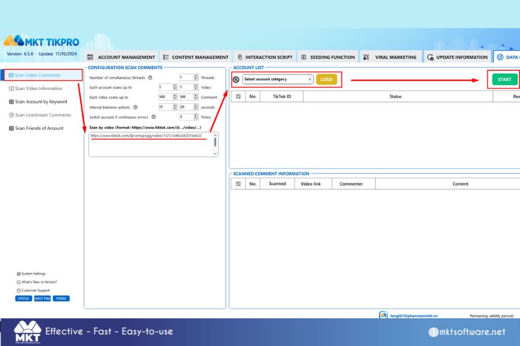Click scrollbar thumb in video URL box

click(x=216, y=142)
